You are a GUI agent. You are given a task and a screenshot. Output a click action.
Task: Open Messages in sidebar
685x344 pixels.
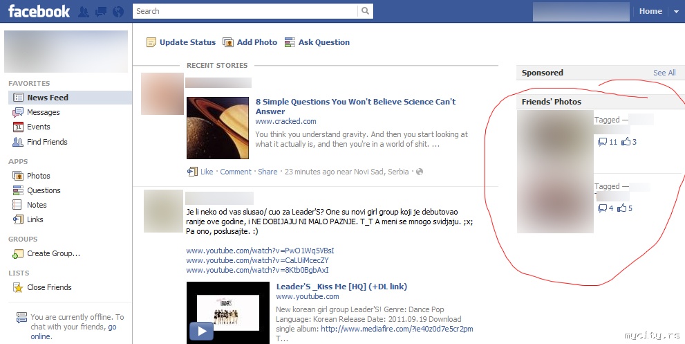(44, 113)
